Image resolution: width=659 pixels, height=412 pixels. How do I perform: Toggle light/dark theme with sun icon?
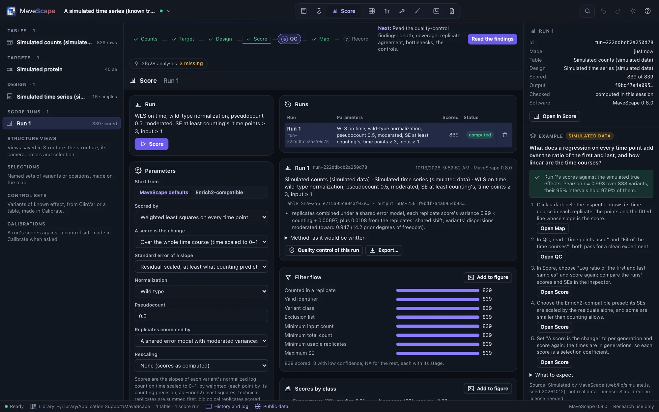tap(633, 11)
